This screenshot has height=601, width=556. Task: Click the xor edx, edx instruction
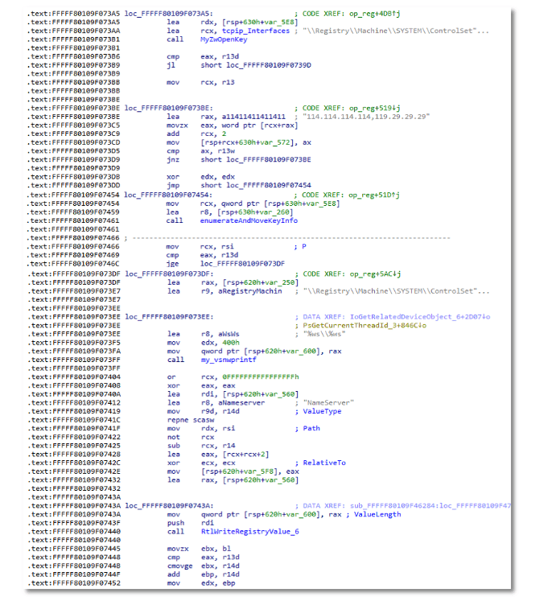[x=200, y=177]
